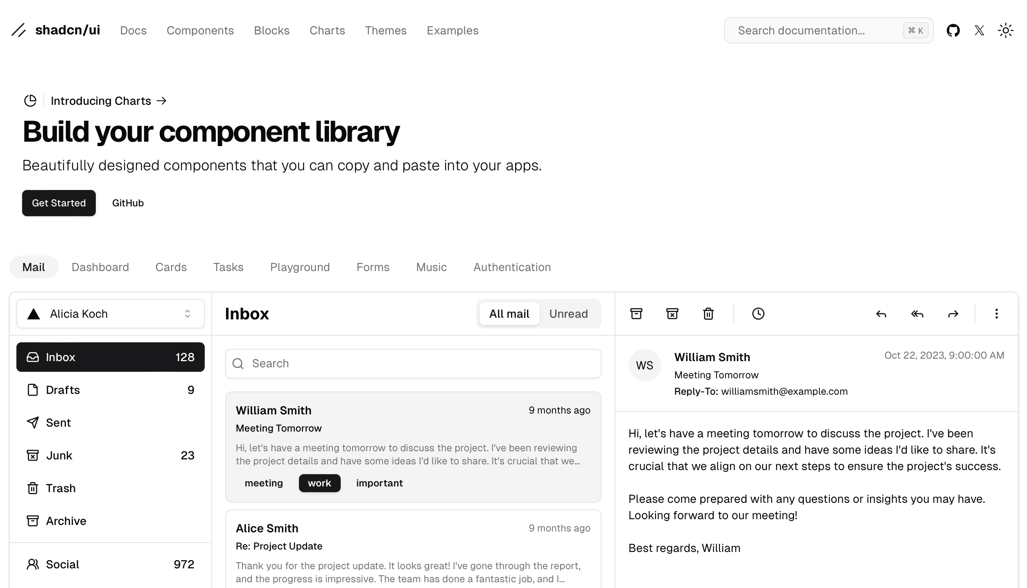Click the forward arrow icon
The width and height of the screenshot is (1027, 588).
click(953, 314)
